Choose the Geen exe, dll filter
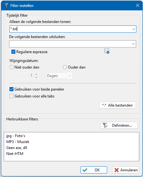The width and height of the screenshot is (143, 177). pyautogui.click(x=17, y=148)
